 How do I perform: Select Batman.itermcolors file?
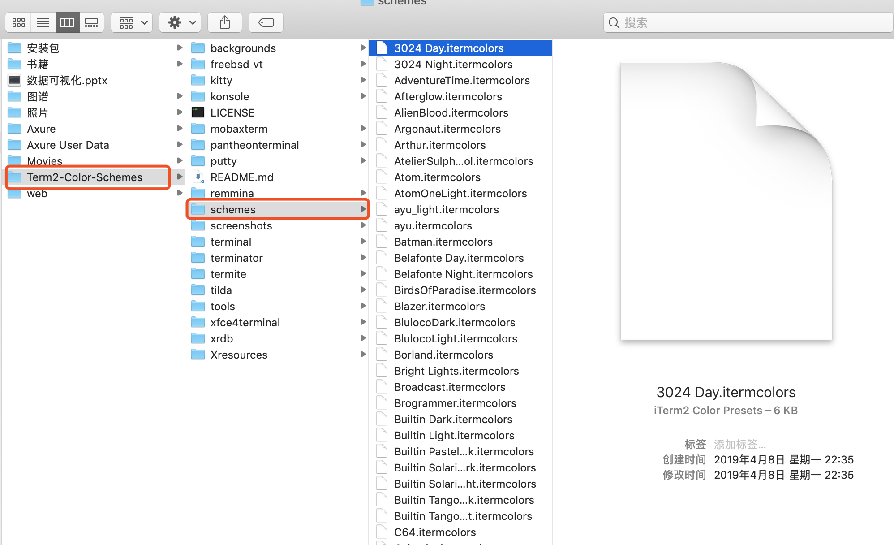pos(443,242)
